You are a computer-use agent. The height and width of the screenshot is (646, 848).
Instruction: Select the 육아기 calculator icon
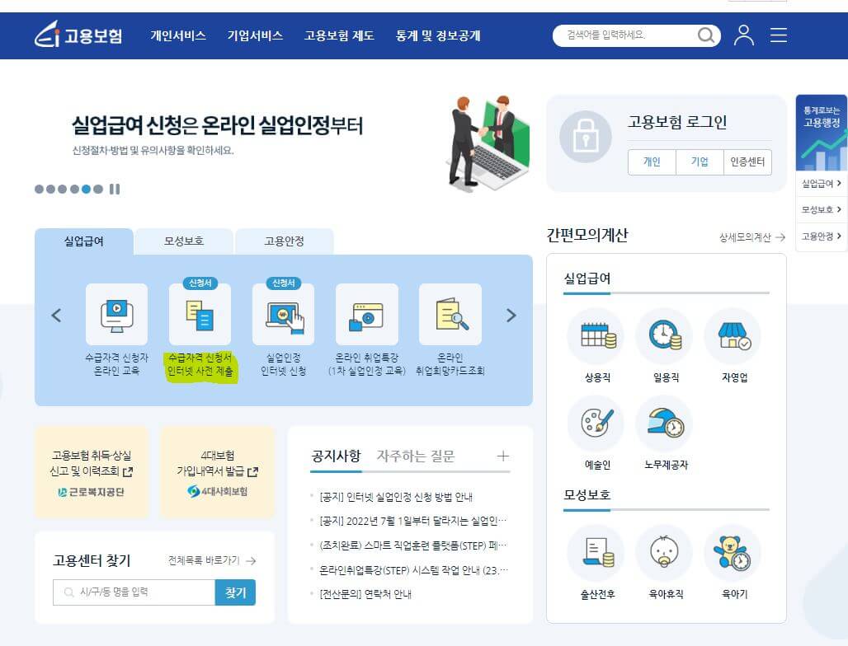click(734, 553)
